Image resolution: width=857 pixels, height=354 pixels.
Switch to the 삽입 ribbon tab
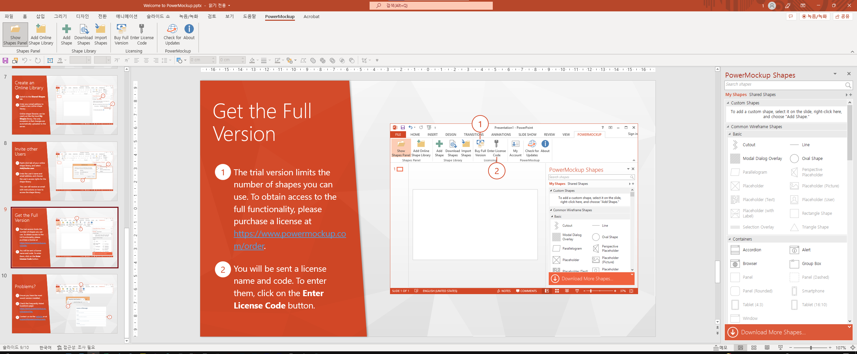(41, 16)
